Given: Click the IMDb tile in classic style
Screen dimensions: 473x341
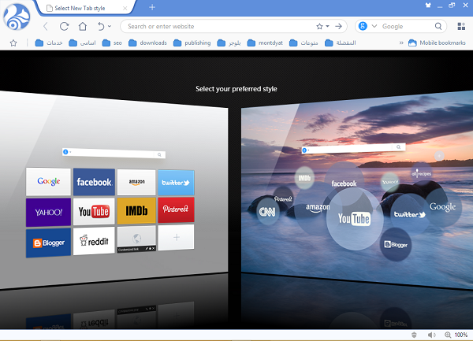Looking at the screenshot, I should click(x=136, y=211).
